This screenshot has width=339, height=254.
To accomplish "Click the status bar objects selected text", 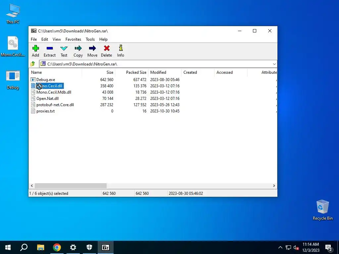I will 49,193.
